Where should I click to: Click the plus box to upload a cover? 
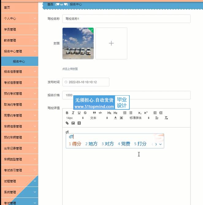[x=111, y=44]
